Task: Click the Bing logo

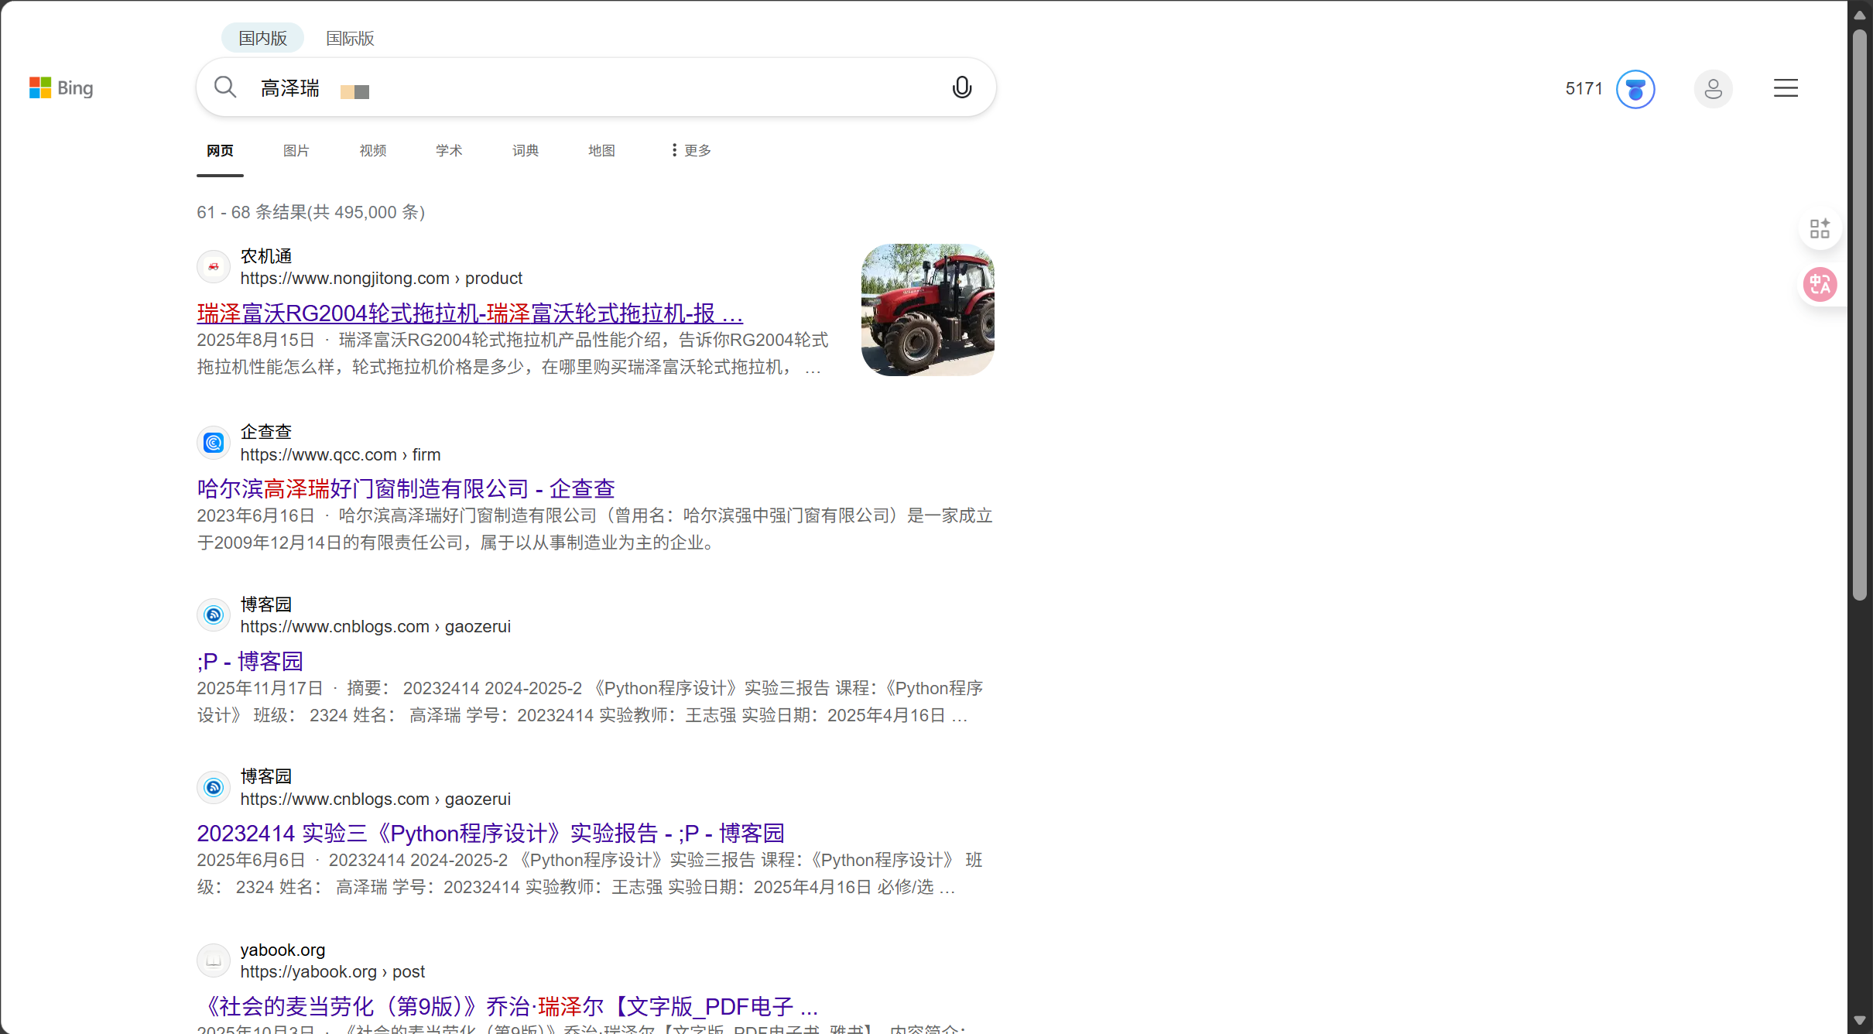Action: [x=60, y=87]
